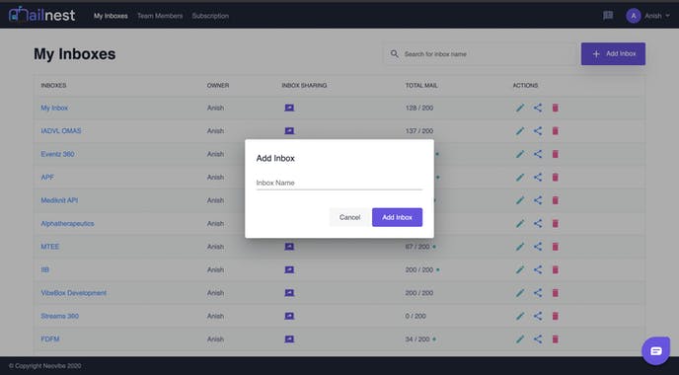Open the Streams 360 inbox link
The width and height of the screenshot is (679, 375).
(x=60, y=316)
